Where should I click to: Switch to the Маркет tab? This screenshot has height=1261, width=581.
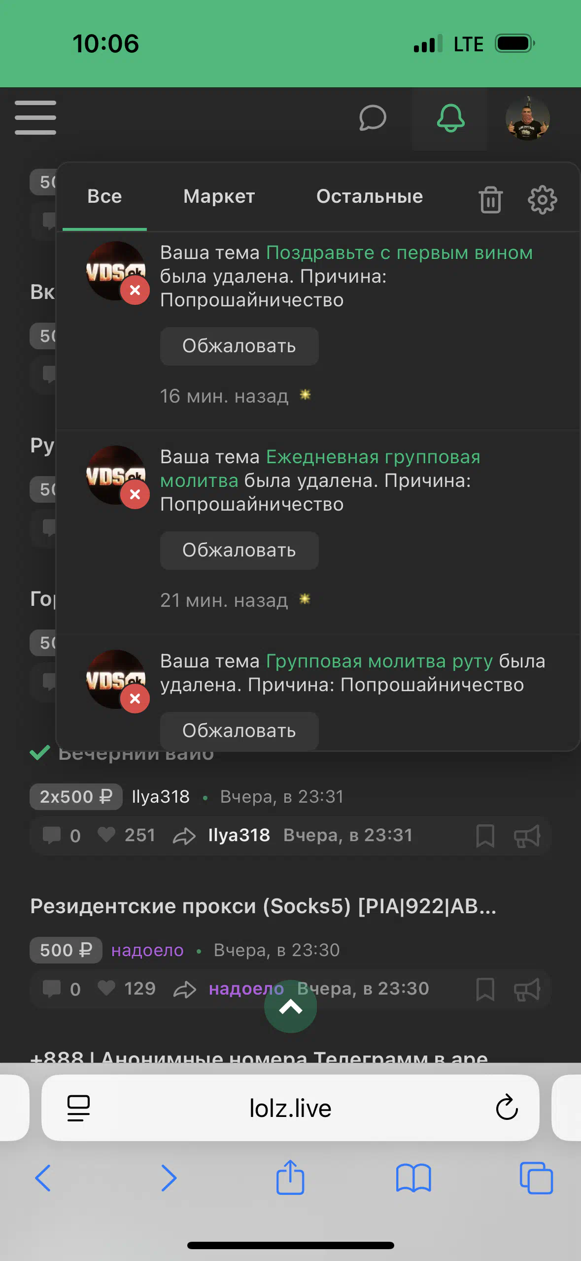tap(219, 196)
